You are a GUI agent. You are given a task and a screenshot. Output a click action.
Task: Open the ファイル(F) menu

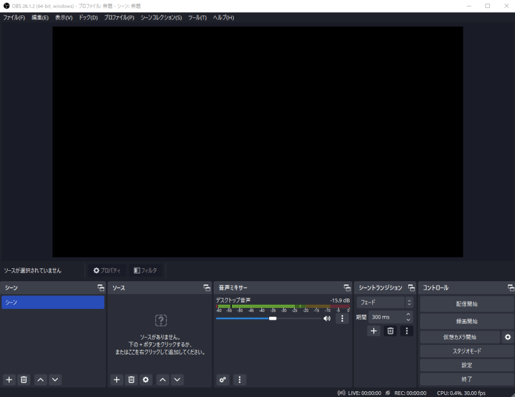(x=14, y=17)
